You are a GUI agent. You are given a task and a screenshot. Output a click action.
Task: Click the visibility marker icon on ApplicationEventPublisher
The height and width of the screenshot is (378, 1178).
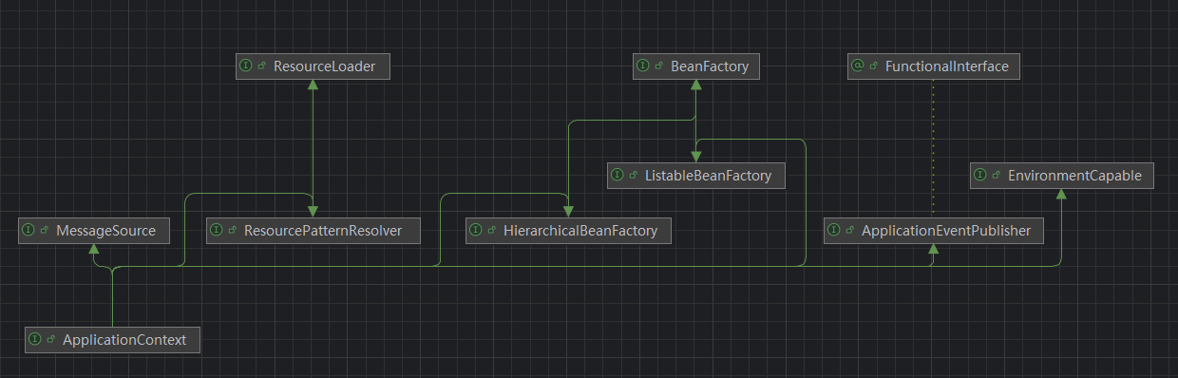point(849,231)
